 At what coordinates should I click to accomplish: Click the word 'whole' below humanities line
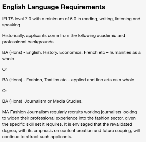tap(8, 59)
